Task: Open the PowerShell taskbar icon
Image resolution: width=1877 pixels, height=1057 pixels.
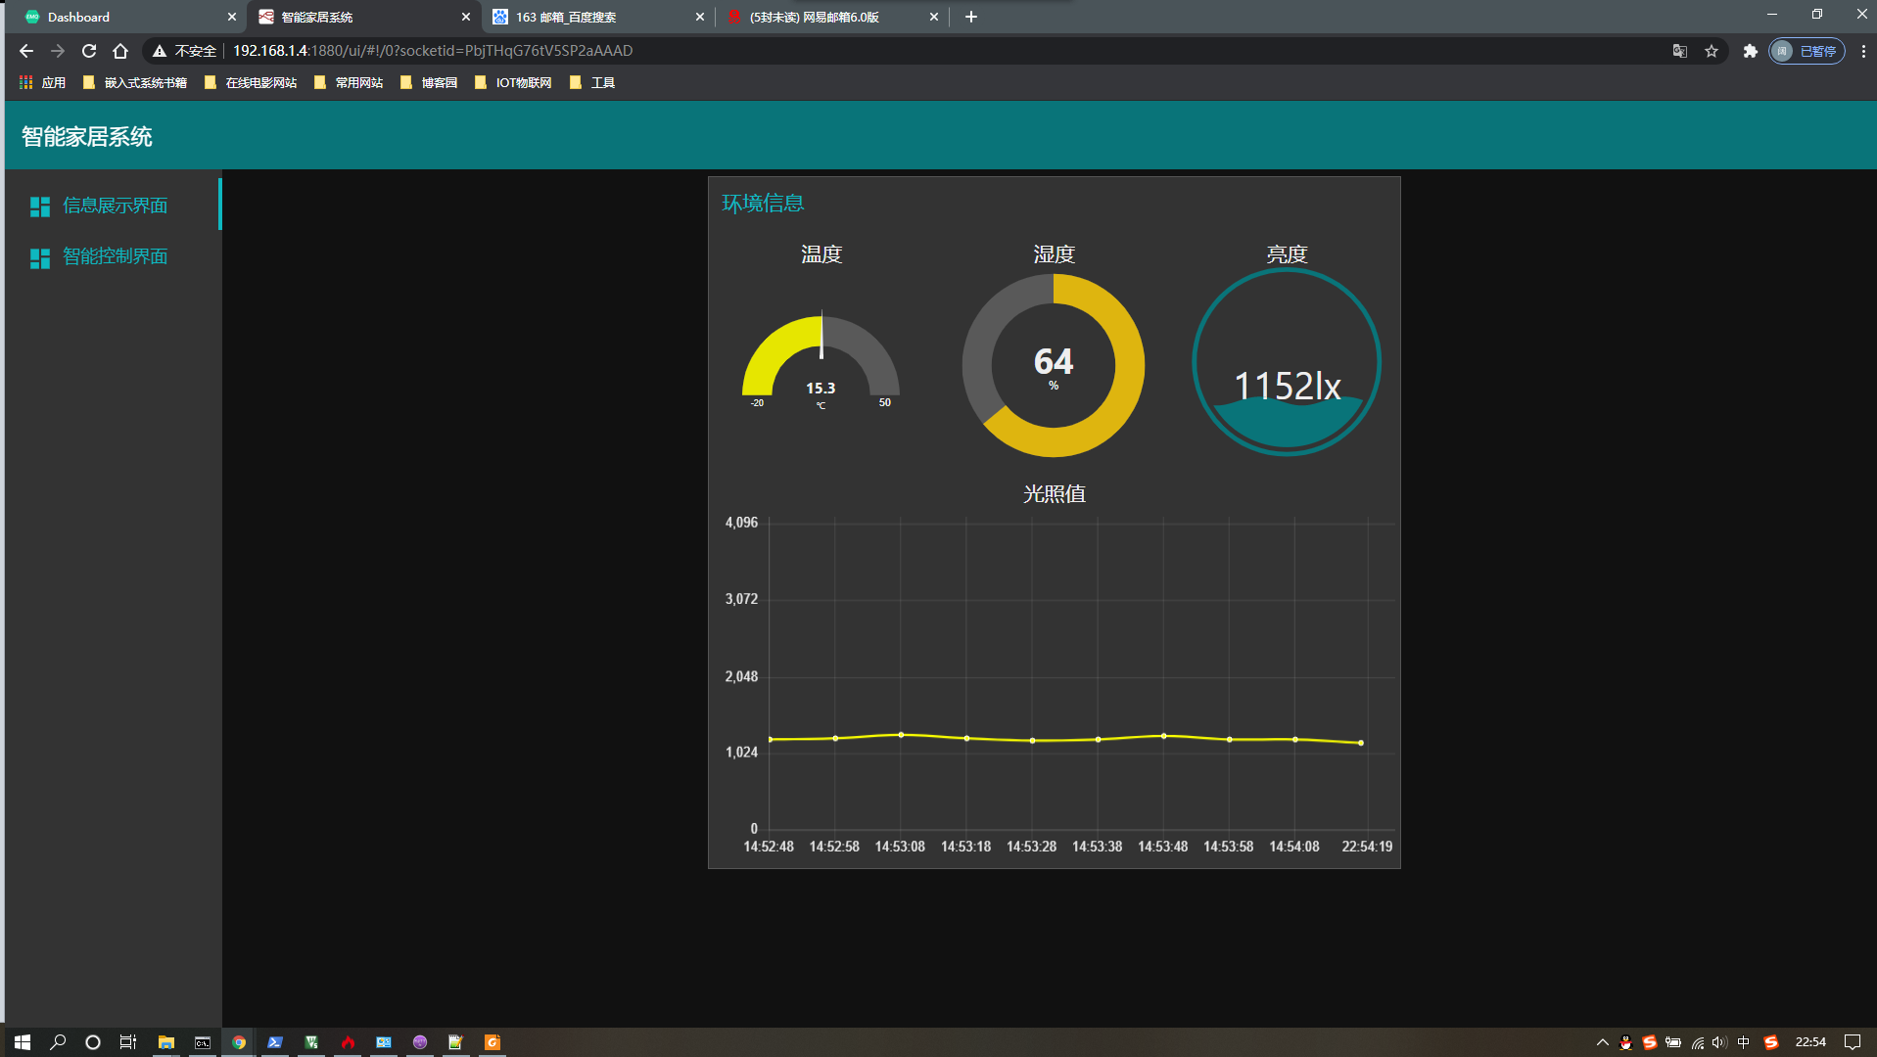Action: [x=275, y=1042]
